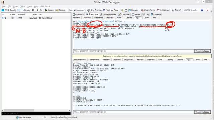Click the Remove sessions X icon
Screen dimensions: 214x120
[x=33, y=10]
